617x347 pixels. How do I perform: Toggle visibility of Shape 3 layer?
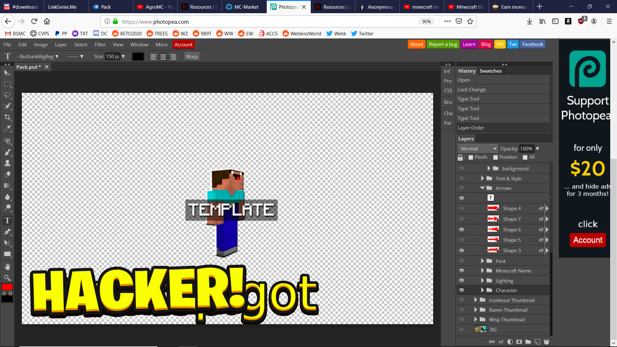pos(461,250)
